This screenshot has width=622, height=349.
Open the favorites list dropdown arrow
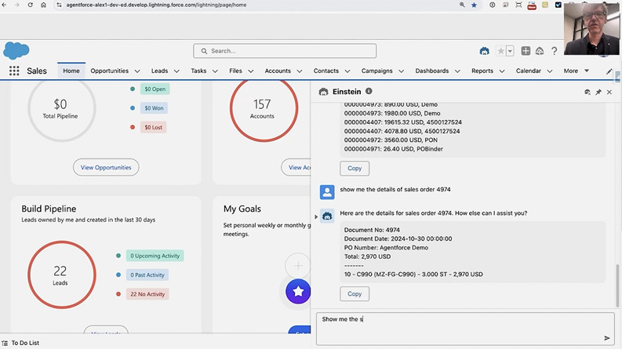pos(510,51)
